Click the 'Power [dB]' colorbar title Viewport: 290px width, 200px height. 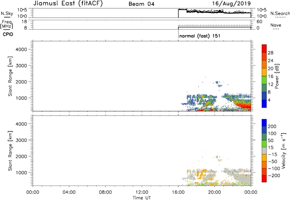[277, 76]
